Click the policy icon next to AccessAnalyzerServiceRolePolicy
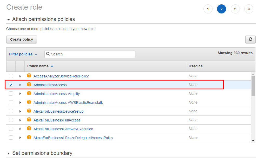Screen dimensions: 264x159 29,76
